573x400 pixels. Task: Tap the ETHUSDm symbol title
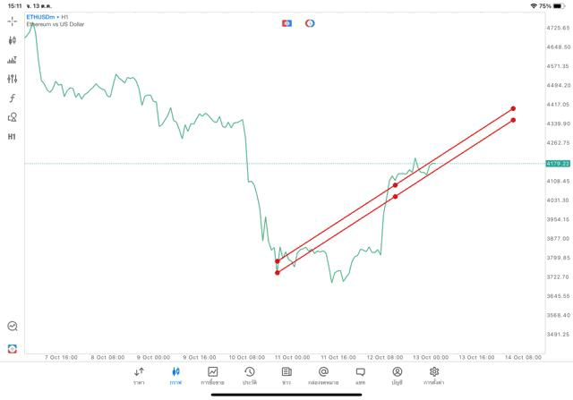coord(39,17)
